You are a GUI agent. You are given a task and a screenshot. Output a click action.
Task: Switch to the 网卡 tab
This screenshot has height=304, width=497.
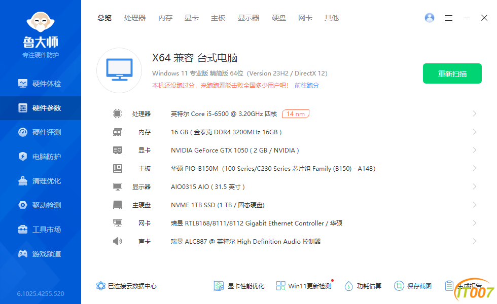click(x=305, y=18)
